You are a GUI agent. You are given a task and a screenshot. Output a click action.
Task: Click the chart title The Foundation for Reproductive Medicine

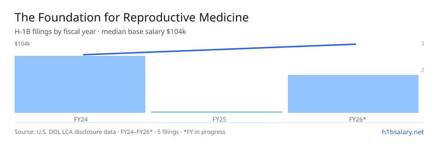point(131,17)
